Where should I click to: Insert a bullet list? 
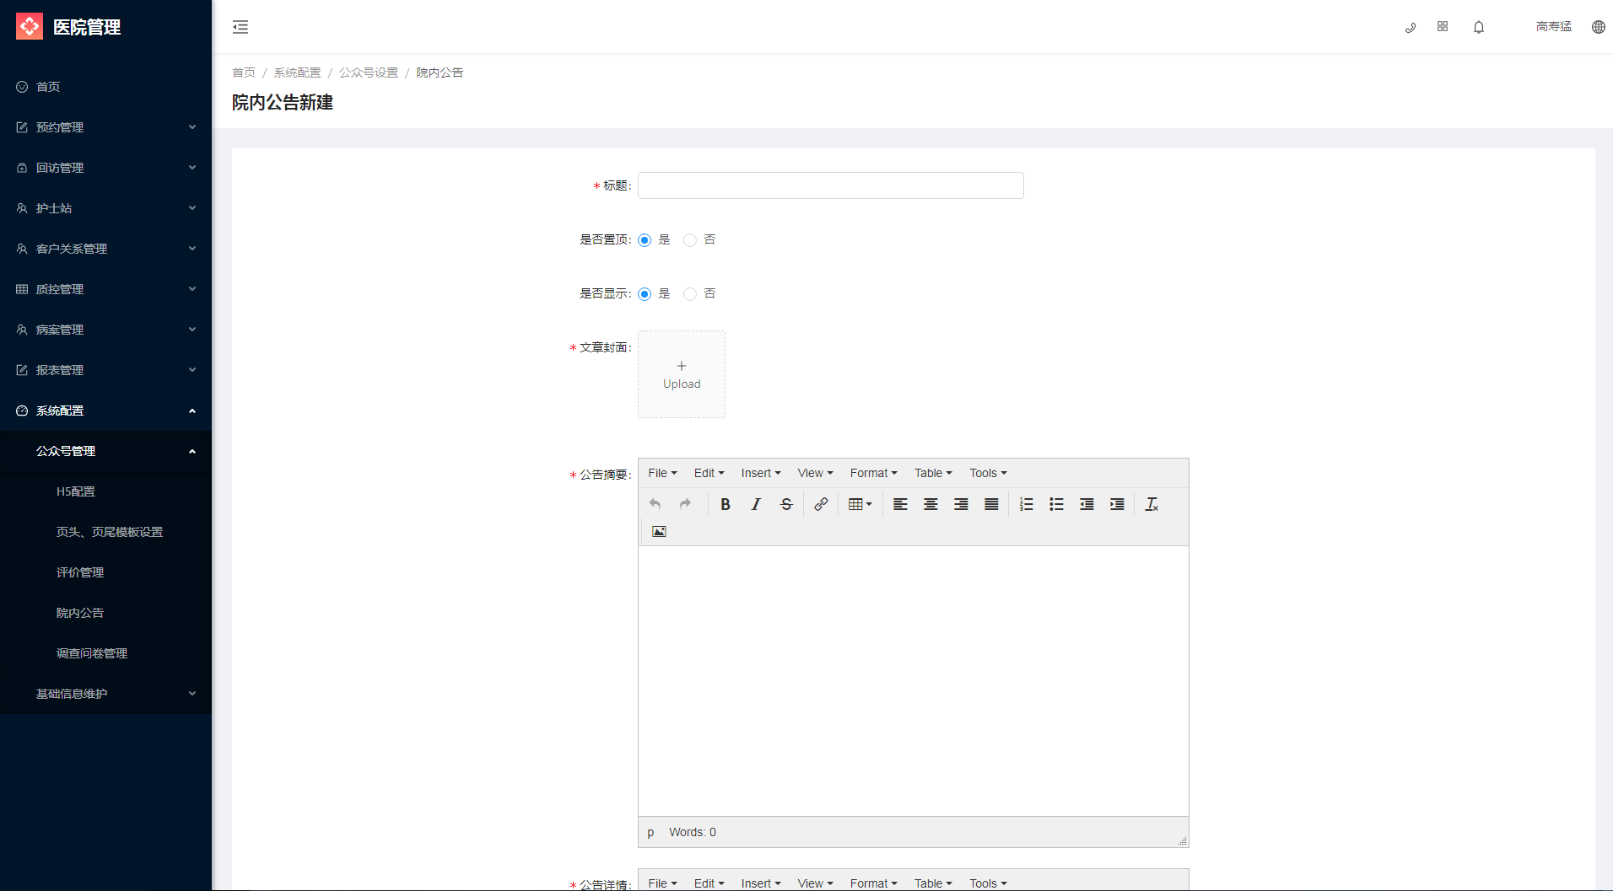(1056, 504)
